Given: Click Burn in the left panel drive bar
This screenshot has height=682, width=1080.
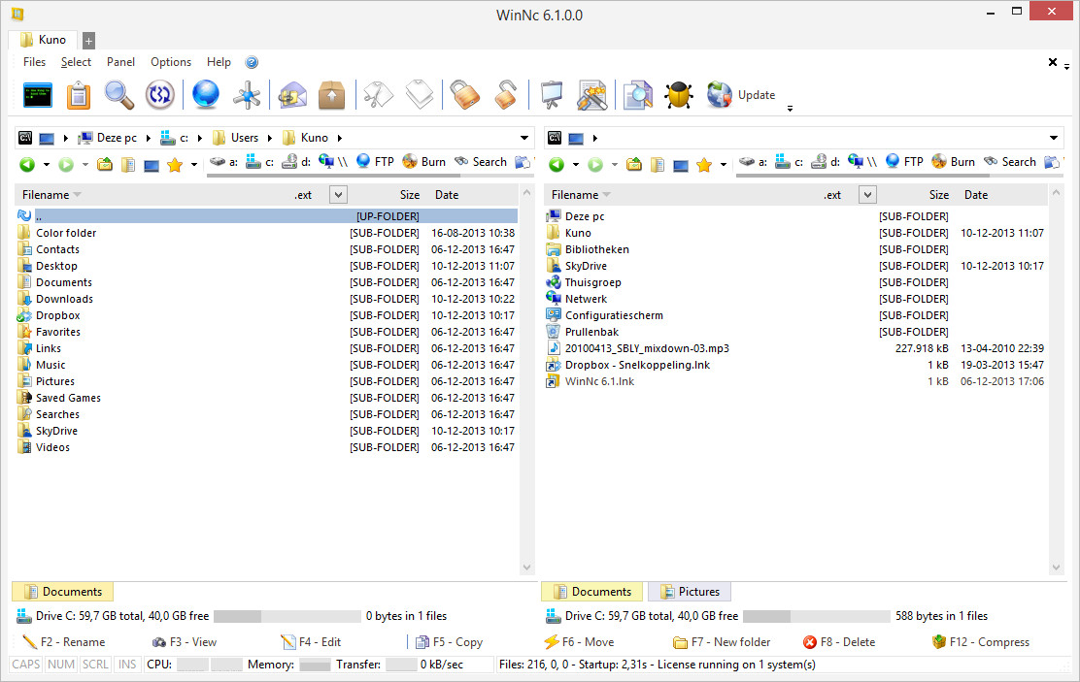Looking at the screenshot, I should click(423, 162).
